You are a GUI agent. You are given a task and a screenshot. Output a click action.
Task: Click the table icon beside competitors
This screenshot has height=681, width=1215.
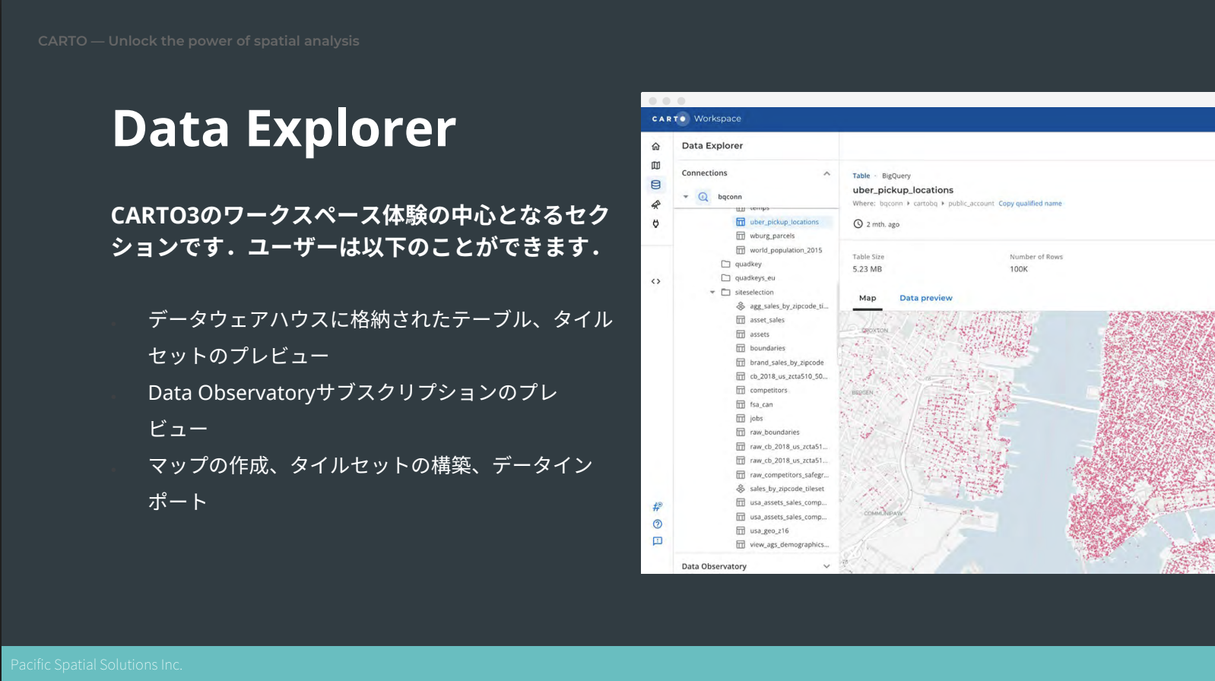(740, 391)
